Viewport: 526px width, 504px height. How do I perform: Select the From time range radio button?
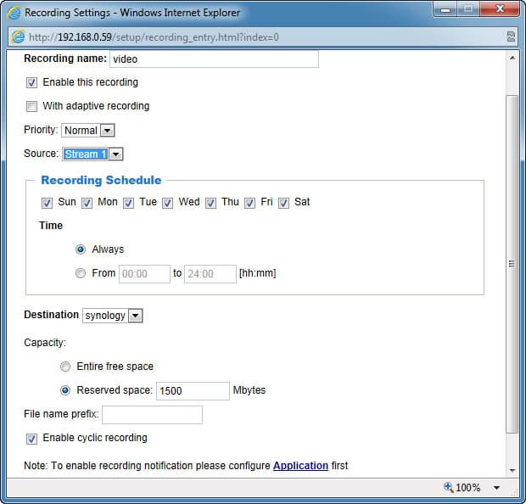click(x=81, y=273)
